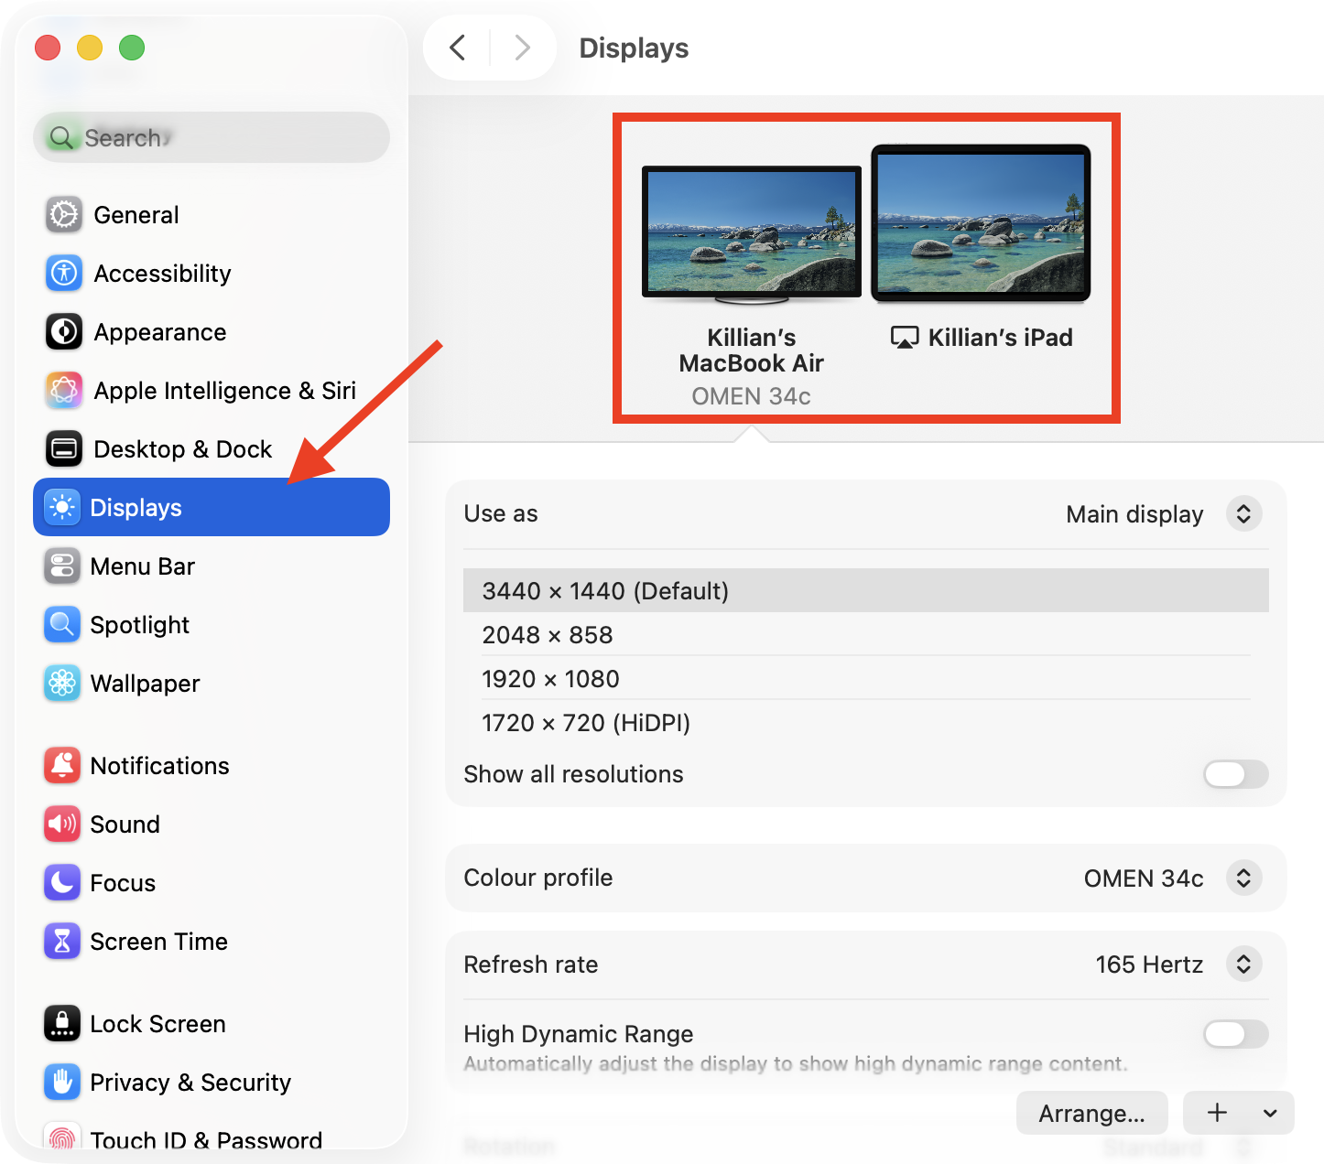Open Desktop & Dock preferences
The image size is (1324, 1164).
click(x=181, y=448)
